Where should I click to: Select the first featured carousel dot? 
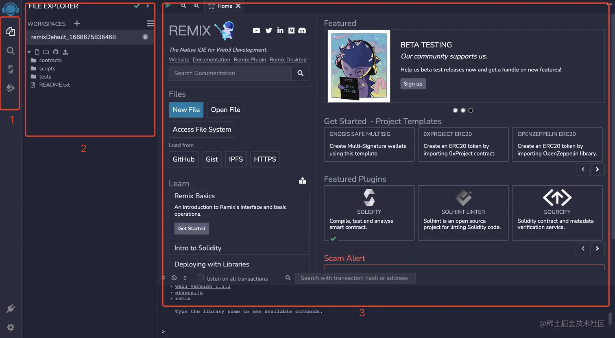tap(455, 110)
